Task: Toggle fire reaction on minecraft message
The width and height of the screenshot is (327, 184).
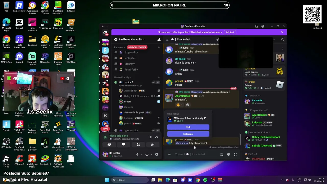Action: click(x=179, y=105)
